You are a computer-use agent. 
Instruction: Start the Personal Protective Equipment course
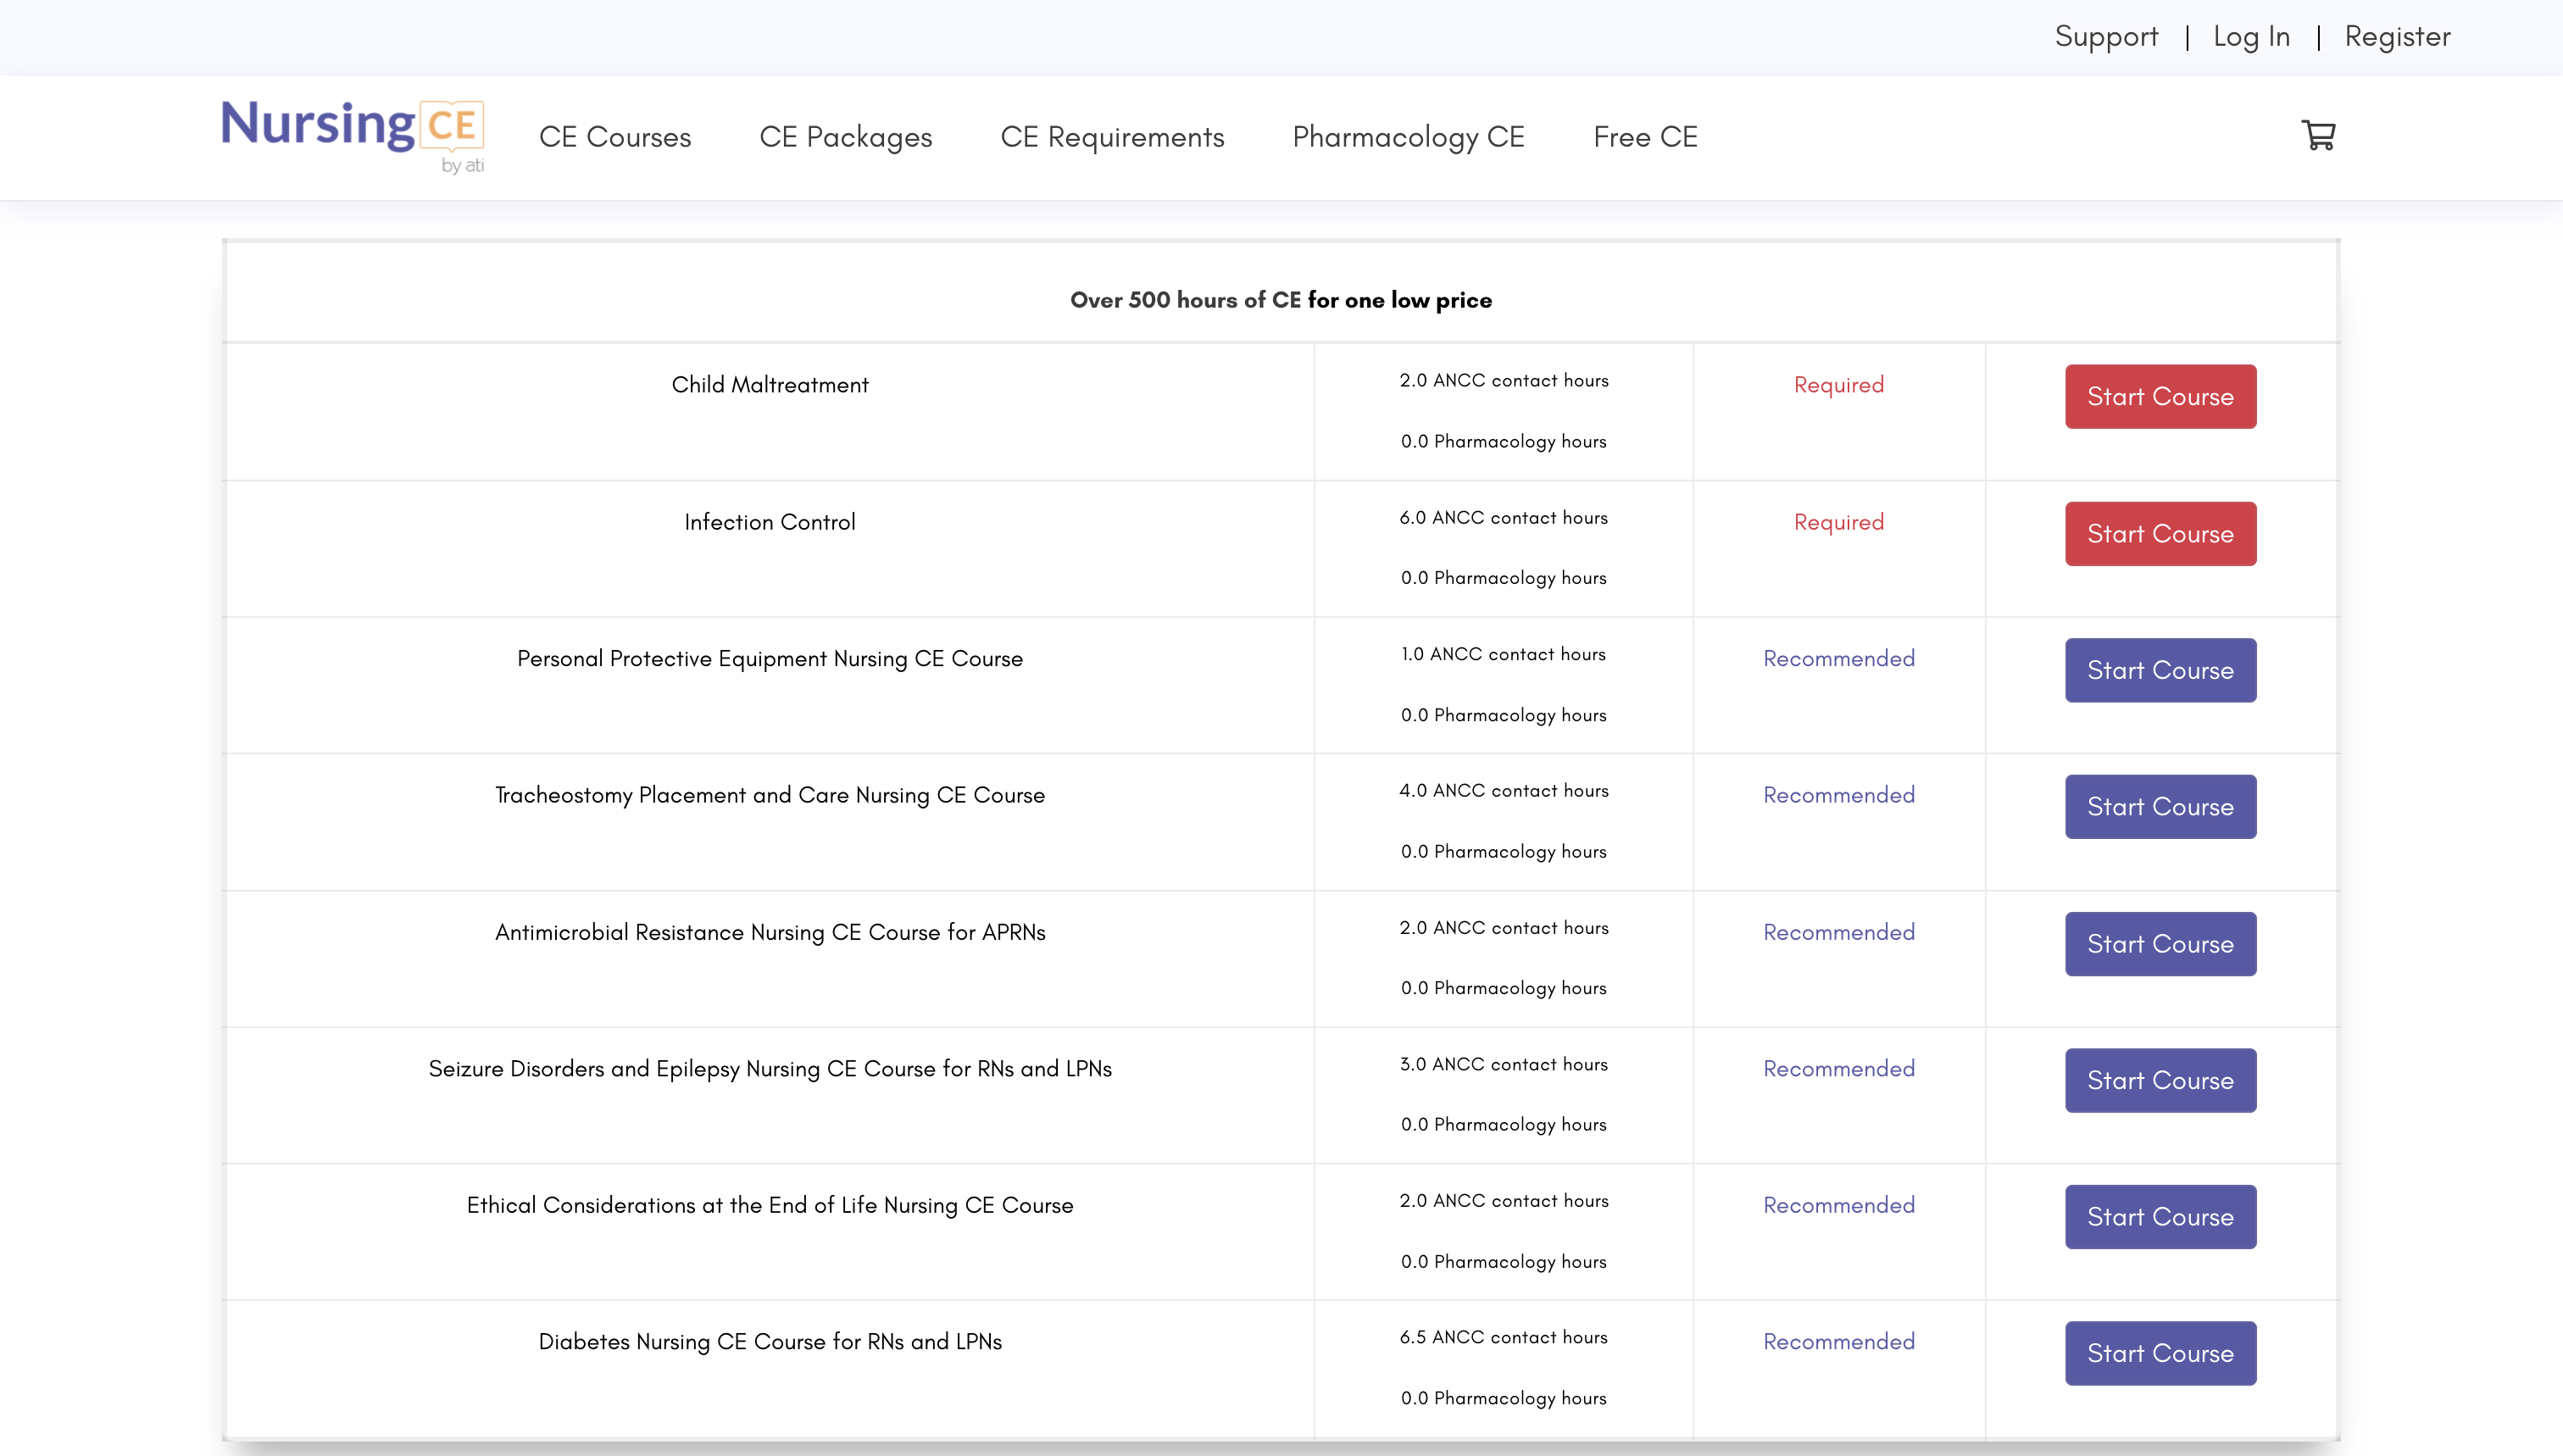pyautogui.click(x=2160, y=670)
